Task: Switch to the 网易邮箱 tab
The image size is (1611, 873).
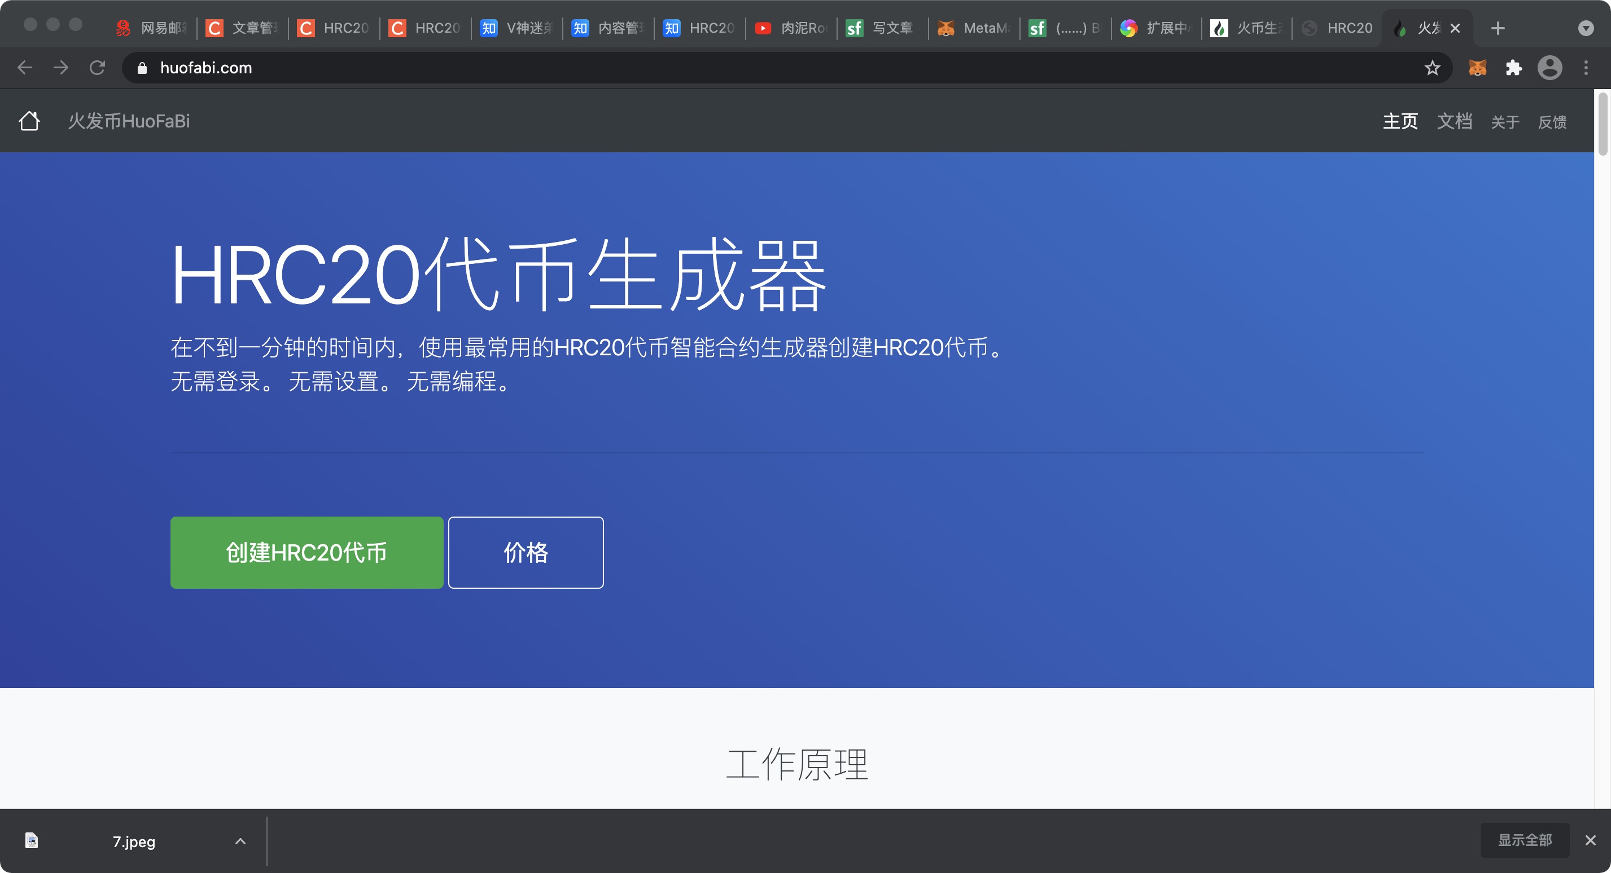Action: click(152, 28)
